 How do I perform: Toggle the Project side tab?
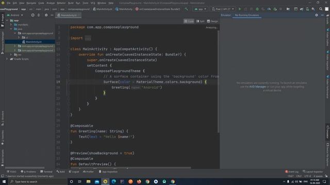click(x=3, y=21)
